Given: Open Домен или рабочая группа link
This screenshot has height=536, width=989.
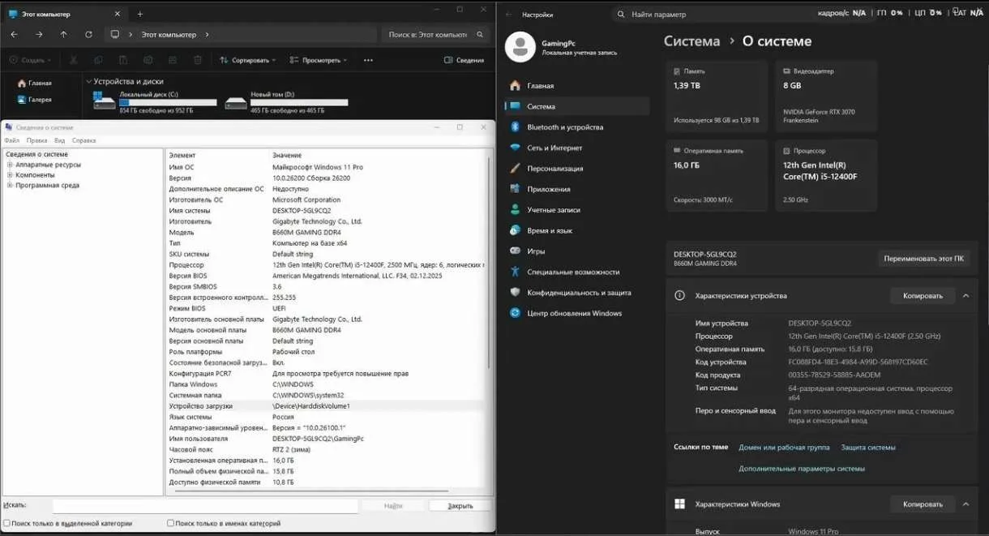Looking at the screenshot, I should [x=784, y=448].
